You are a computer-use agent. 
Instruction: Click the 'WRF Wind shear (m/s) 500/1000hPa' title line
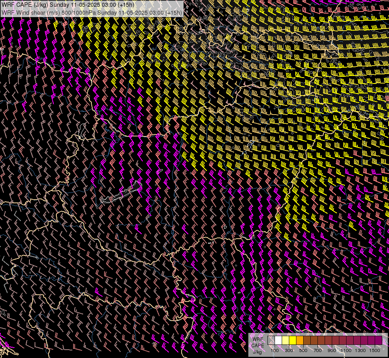coord(92,12)
